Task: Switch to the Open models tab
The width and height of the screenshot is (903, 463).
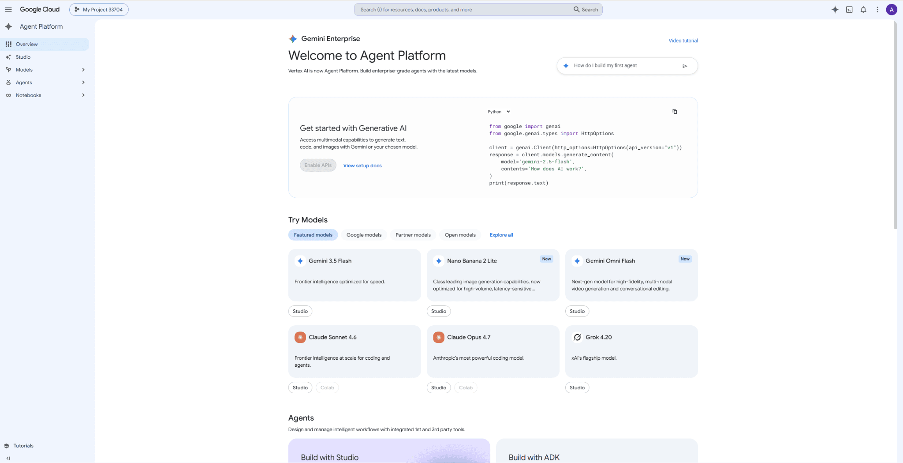Action: (460, 235)
